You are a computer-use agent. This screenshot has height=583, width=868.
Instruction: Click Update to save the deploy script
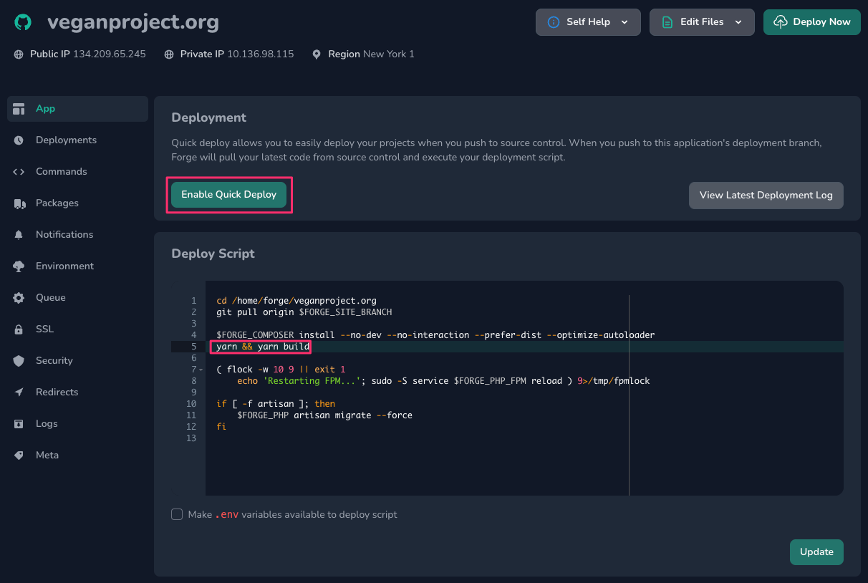816,552
